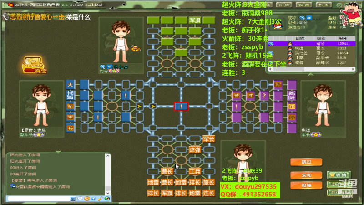Open the 设置 settings menu
This screenshot has height=205, width=364.
pos(304,5)
